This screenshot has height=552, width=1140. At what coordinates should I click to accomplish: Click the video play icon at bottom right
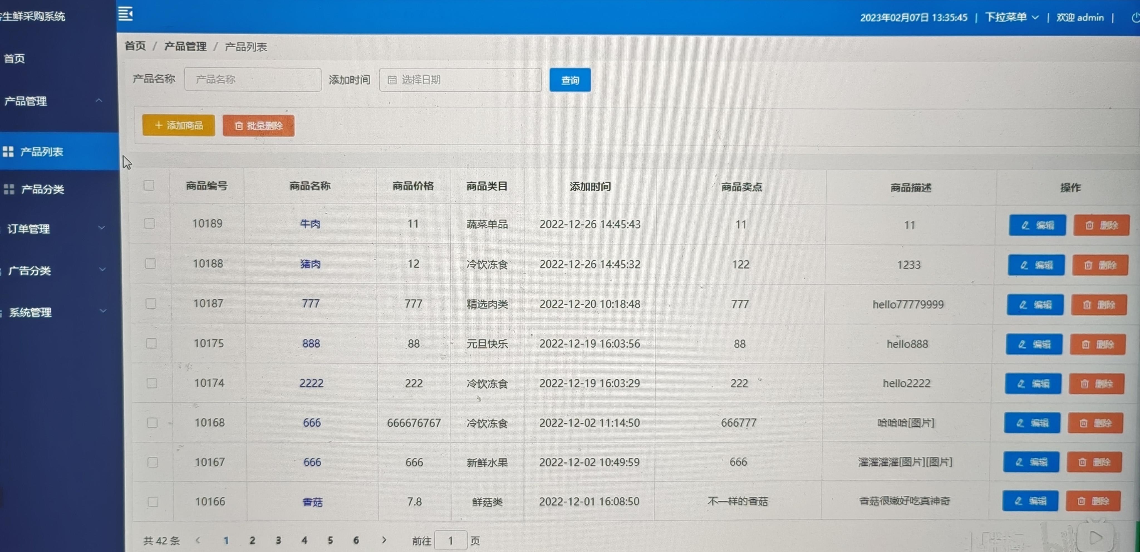tap(1095, 538)
